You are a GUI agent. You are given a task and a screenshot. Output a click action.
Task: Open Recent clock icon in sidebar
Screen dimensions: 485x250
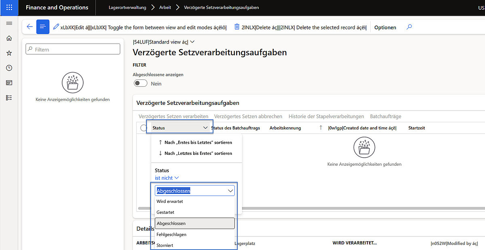coord(9,68)
